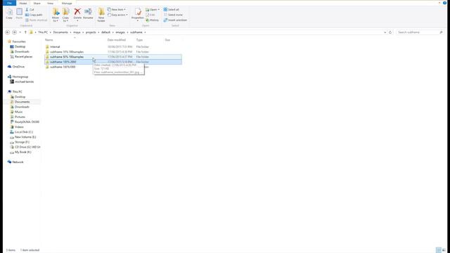Click the Copy ribbon icon
450x253 pixels.
pos(9,13)
